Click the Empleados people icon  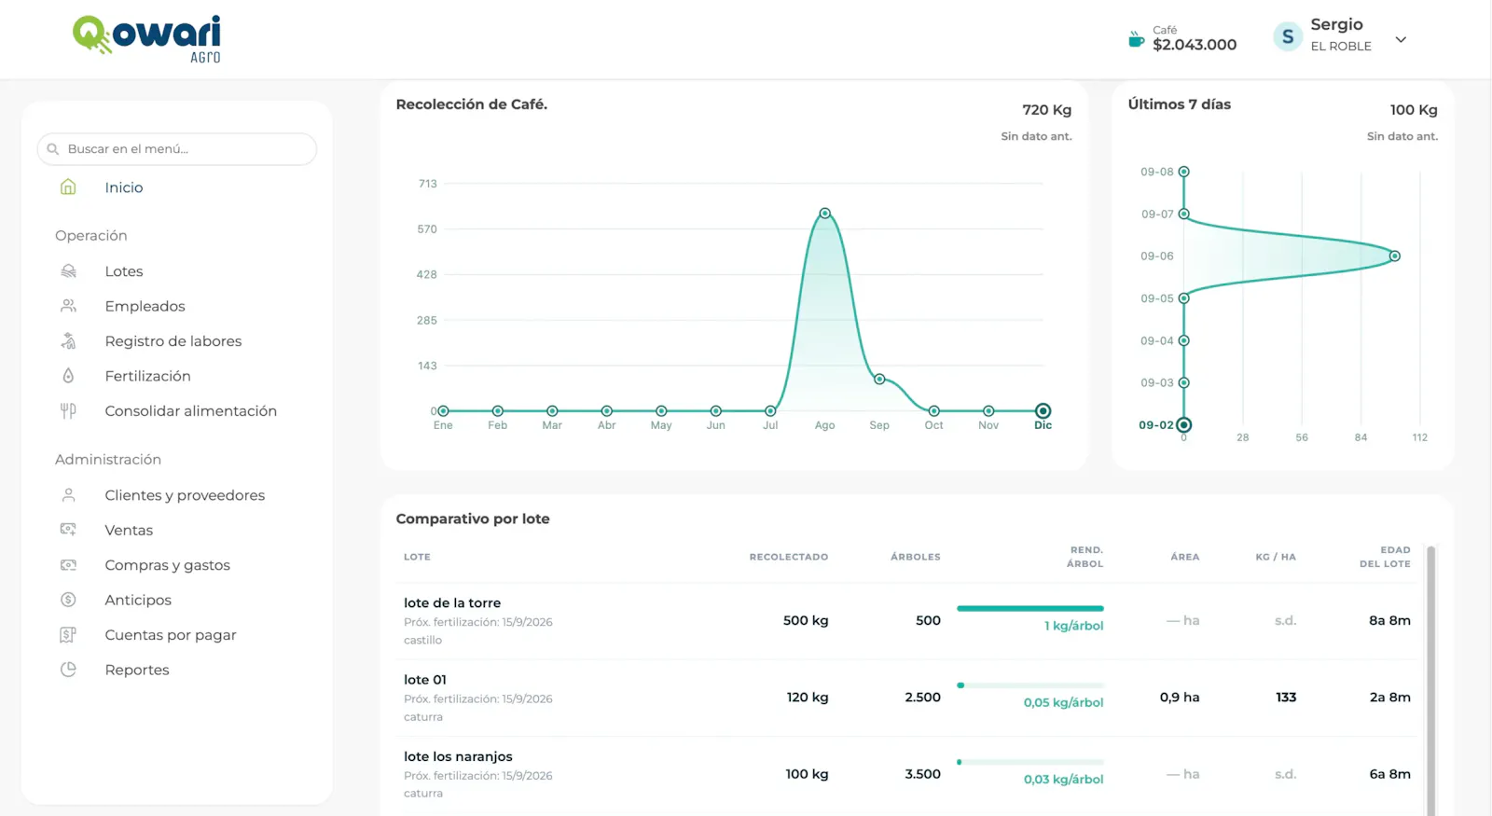click(x=68, y=306)
